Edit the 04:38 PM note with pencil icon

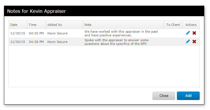point(188,41)
